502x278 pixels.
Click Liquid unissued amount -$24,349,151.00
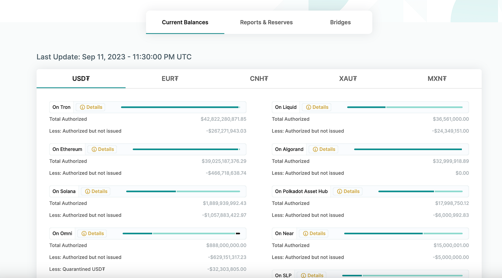(450, 131)
